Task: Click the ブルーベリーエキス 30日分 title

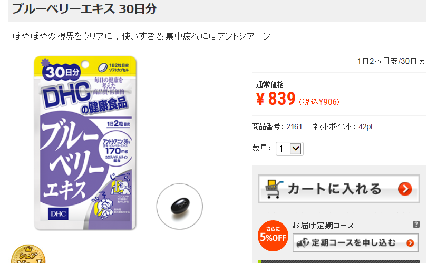Action: pos(84,9)
